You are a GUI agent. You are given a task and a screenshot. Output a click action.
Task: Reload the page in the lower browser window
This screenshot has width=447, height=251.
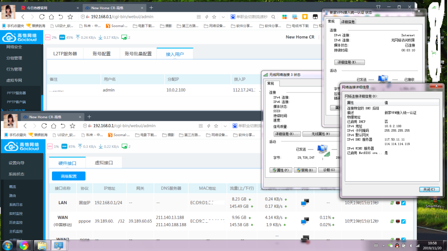[x=44, y=126]
